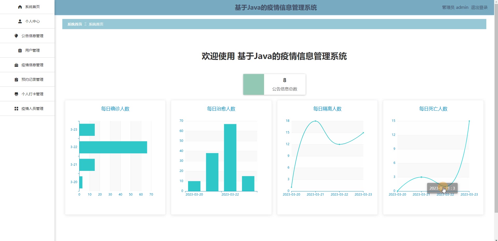Click the grid icon beside 疫情人员管理
Image resolution: width=498 pixels, height=241 pixels.
16,109
